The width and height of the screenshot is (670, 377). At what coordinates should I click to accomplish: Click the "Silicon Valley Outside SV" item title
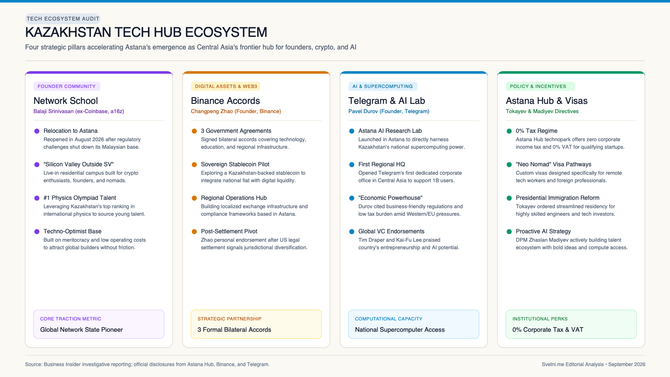click(x=79, y=165)
